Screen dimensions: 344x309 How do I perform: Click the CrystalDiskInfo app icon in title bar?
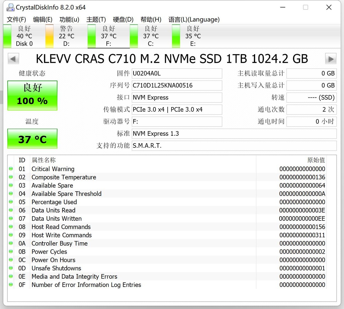(10, 7)
